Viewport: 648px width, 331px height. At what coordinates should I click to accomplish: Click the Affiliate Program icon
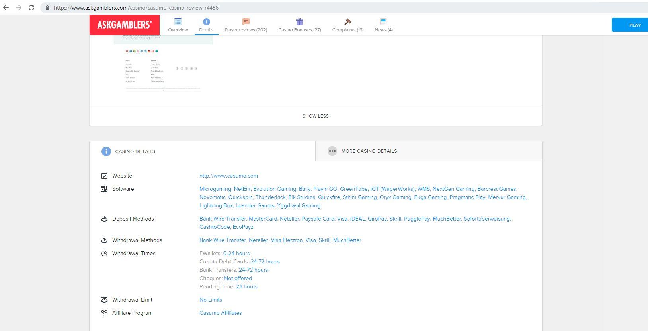point(104,313)
